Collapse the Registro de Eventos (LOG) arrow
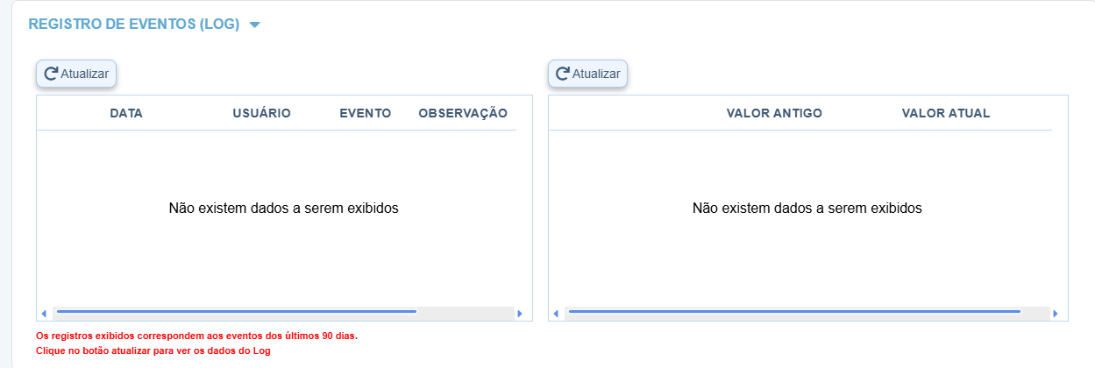Viewport: 1095px width, 368px height. point(255,25)
